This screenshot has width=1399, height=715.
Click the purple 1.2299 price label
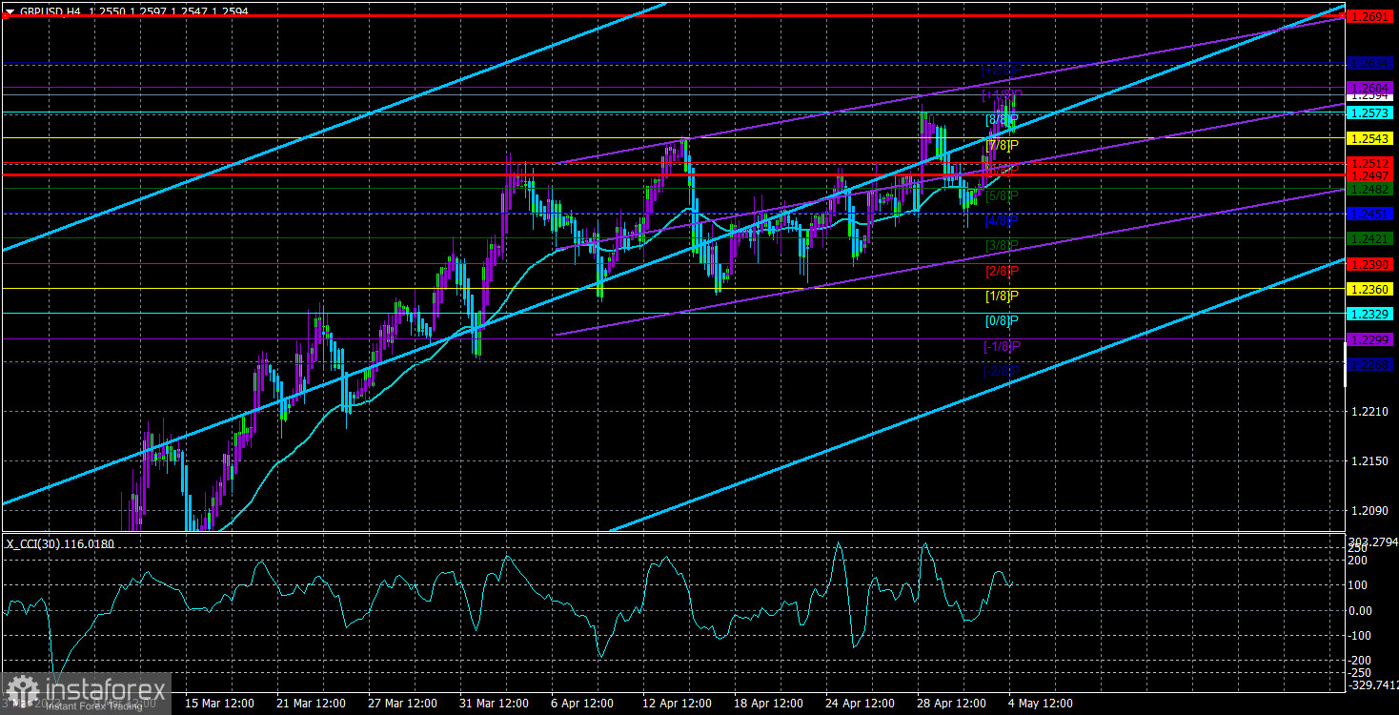1370,339
